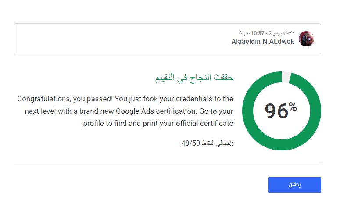
Task: Click the green Arabic heading حققت النجاح في التقييم
Action: (194, 77)
